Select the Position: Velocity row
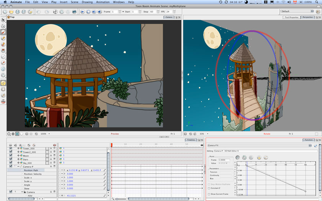This screenshot has height=201, width=322. [33, 174]
